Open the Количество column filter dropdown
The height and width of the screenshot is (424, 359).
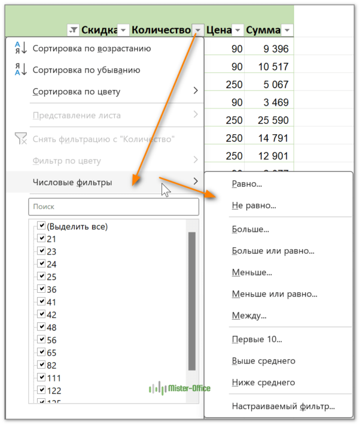click(x=197, y=30)
